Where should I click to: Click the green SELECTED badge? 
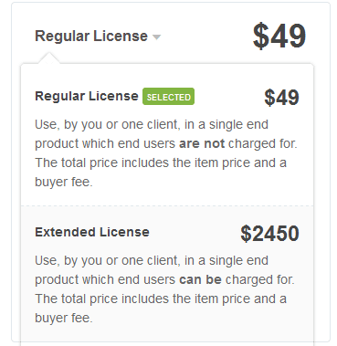click(x=168, y=97)
